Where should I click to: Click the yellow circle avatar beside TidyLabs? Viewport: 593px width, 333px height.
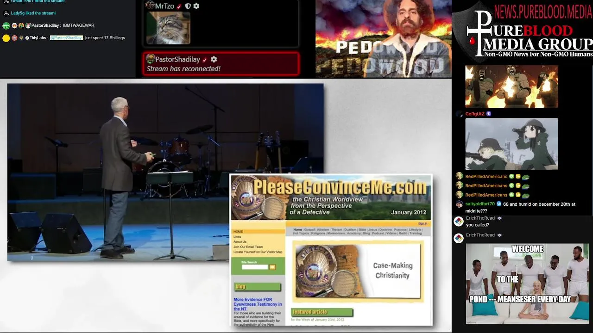coord(6,38)
